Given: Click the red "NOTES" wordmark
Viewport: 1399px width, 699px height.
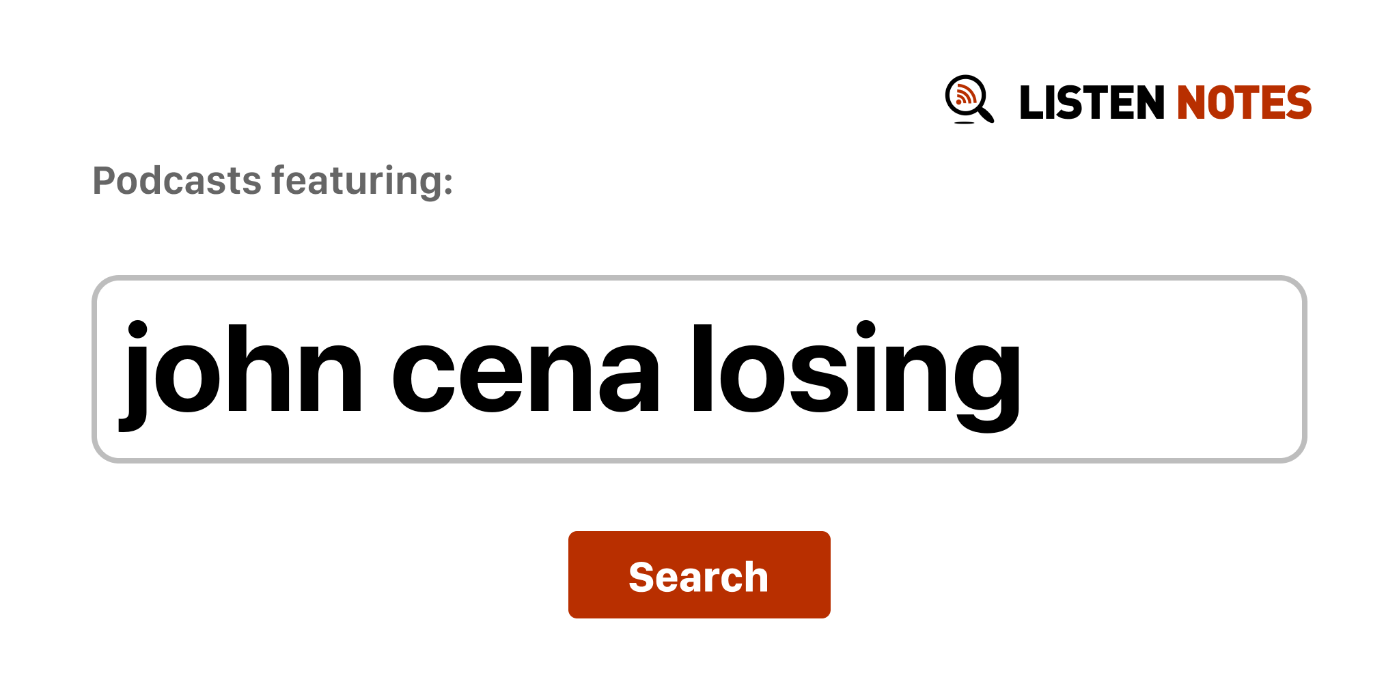Looking at the screenshot, I should click(1243, 103).
